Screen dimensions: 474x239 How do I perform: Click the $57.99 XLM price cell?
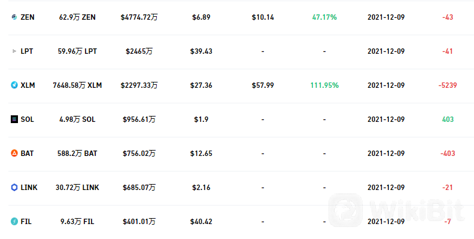(x=263, y=85)
